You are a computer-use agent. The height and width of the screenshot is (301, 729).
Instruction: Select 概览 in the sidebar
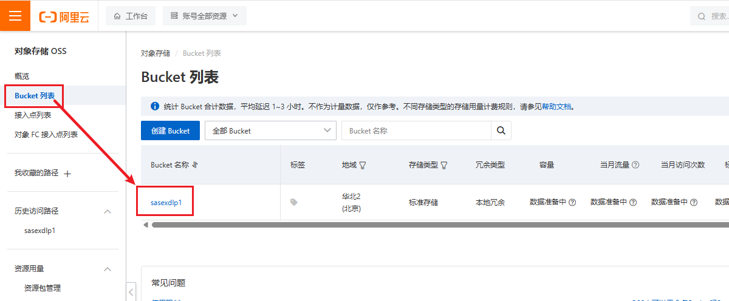(22, 76)
